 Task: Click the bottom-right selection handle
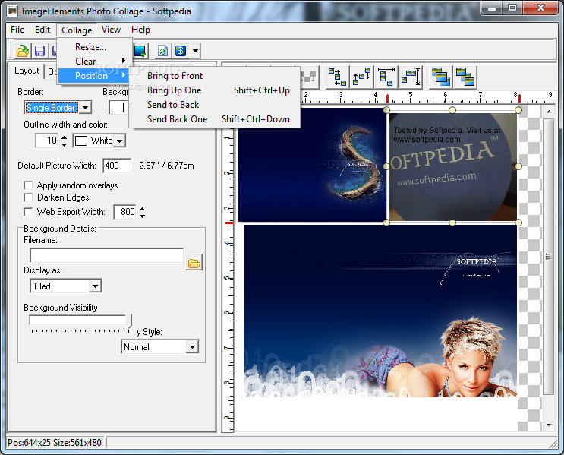pos(518,223)
